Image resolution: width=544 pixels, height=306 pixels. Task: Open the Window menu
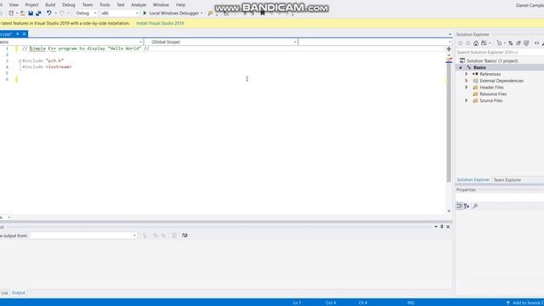(x=161, y=5)
